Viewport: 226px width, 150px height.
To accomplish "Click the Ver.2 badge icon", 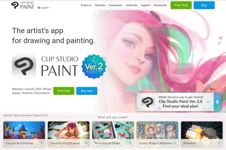I will pos(94,66).
